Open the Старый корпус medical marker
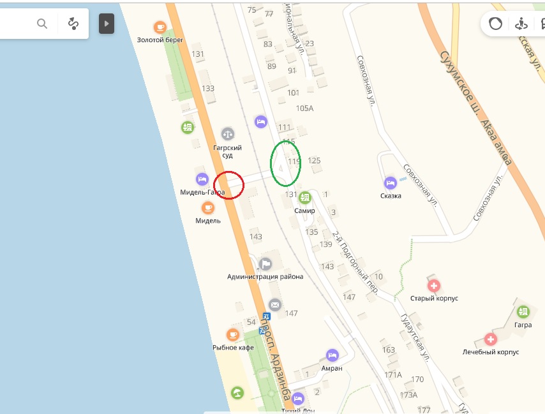 434,286
